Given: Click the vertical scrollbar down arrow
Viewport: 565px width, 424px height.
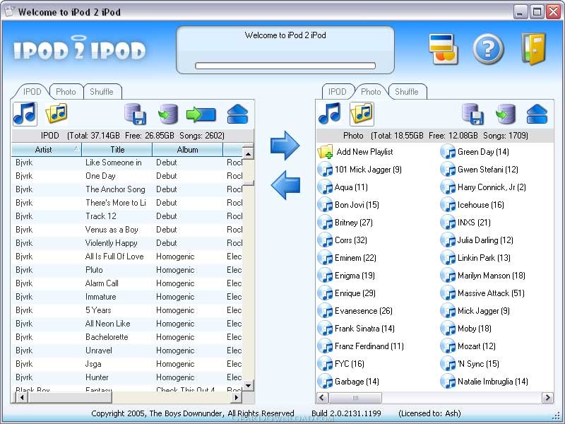Looking at the screenshot, I should coord(248,385).
